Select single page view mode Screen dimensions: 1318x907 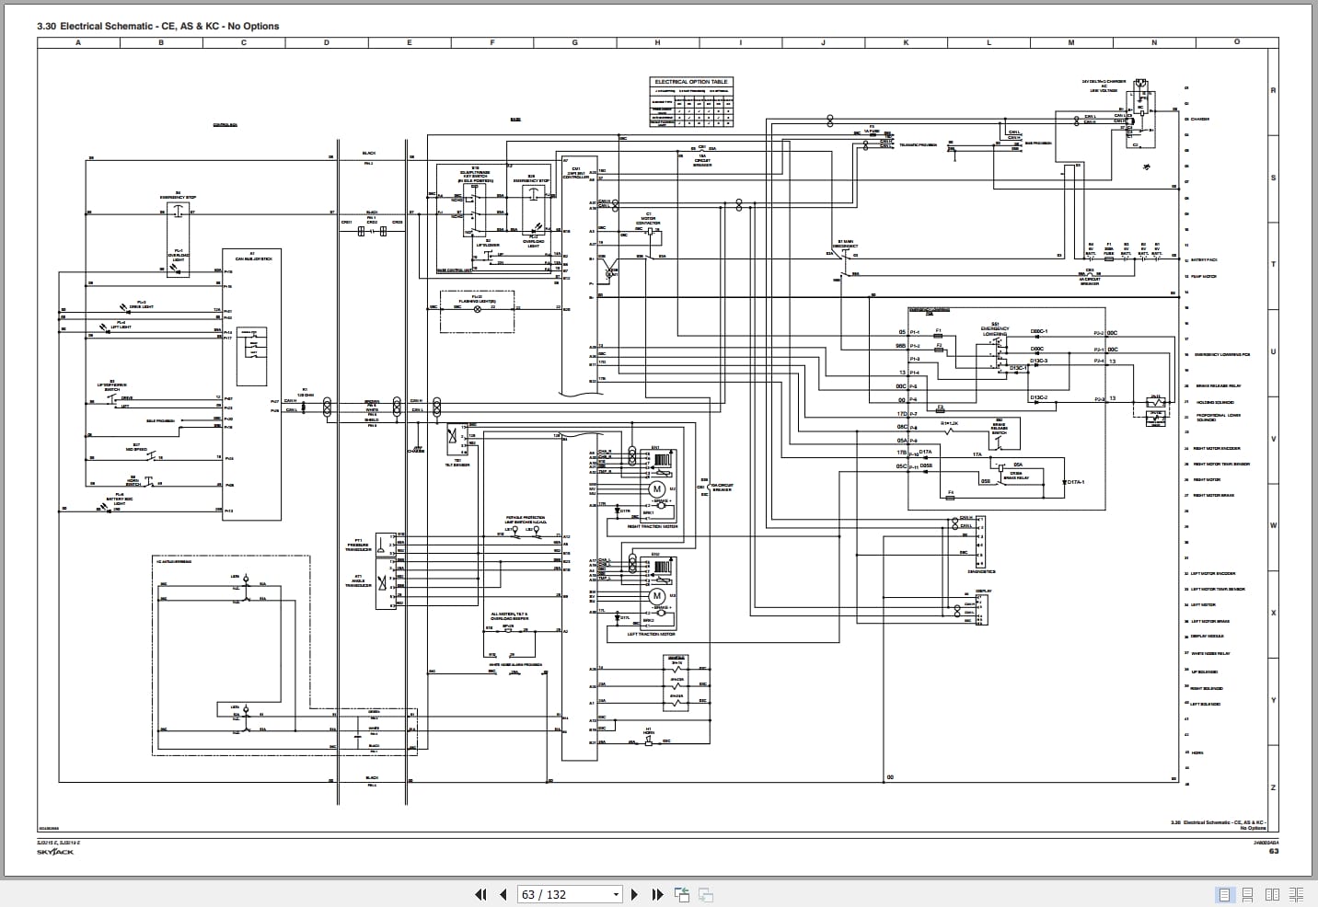pos(1225,894)
